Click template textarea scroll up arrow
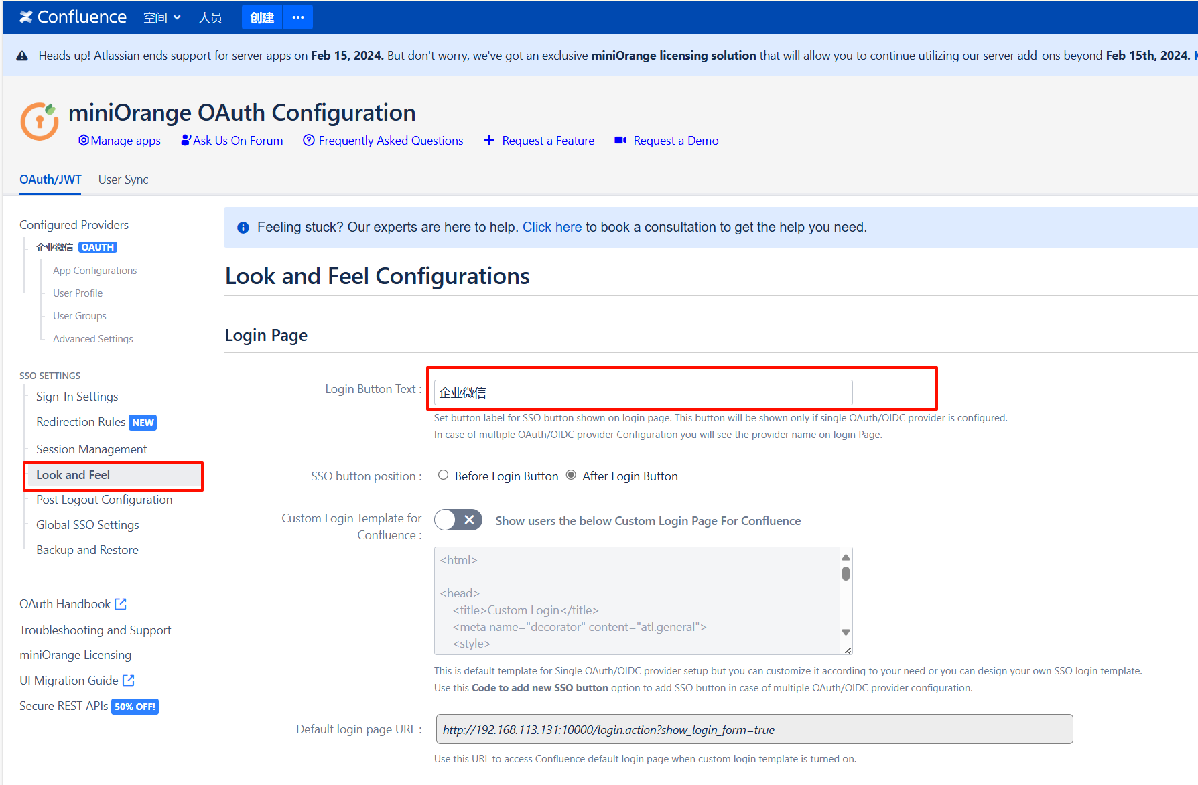Image resolution: width=1198 pixels, height=785 pixels. click(x=846, y=557)
